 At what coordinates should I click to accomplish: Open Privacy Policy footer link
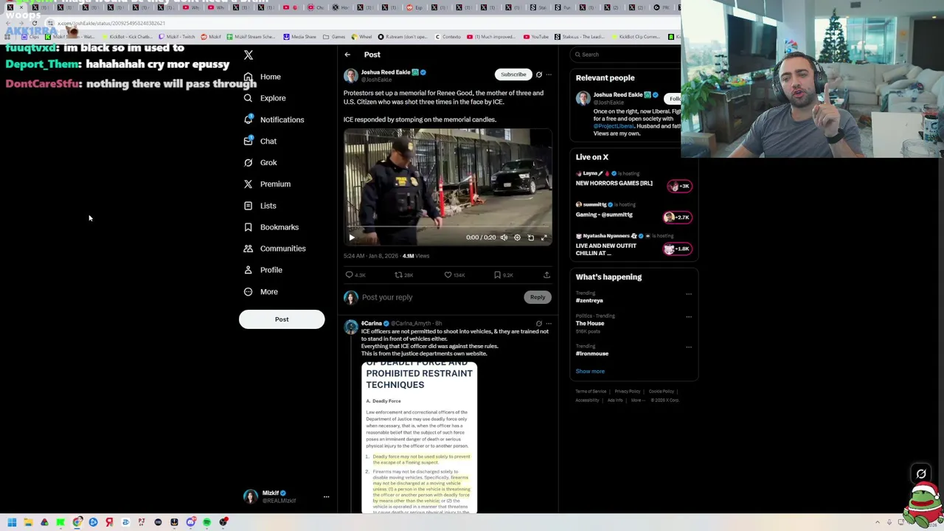627,392
